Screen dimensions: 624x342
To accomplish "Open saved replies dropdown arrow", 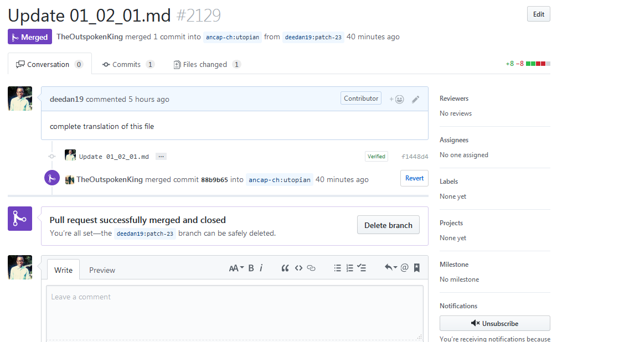I will (391, 268).
